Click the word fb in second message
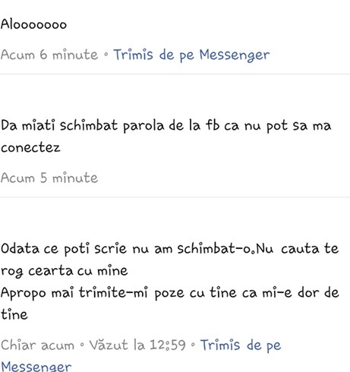350x372 pixels. (213, 125)
